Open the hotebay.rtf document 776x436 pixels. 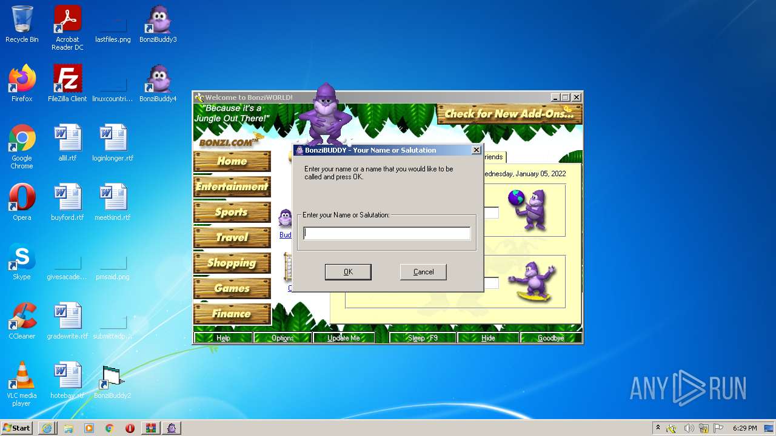click(67, 380)
